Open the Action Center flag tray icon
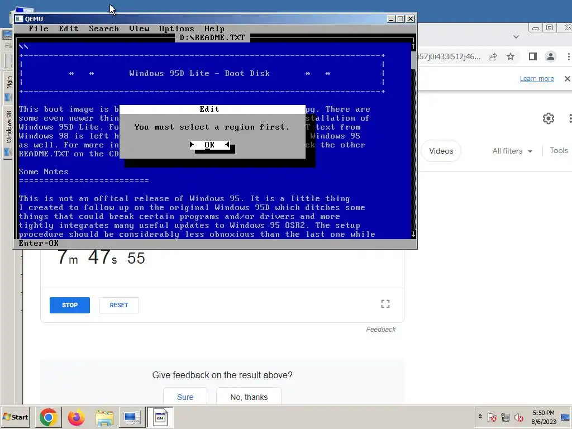The width and height of the screenshot is (572, 429). (492, 417)
